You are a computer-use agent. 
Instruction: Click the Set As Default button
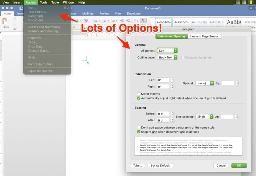(160, 166)
